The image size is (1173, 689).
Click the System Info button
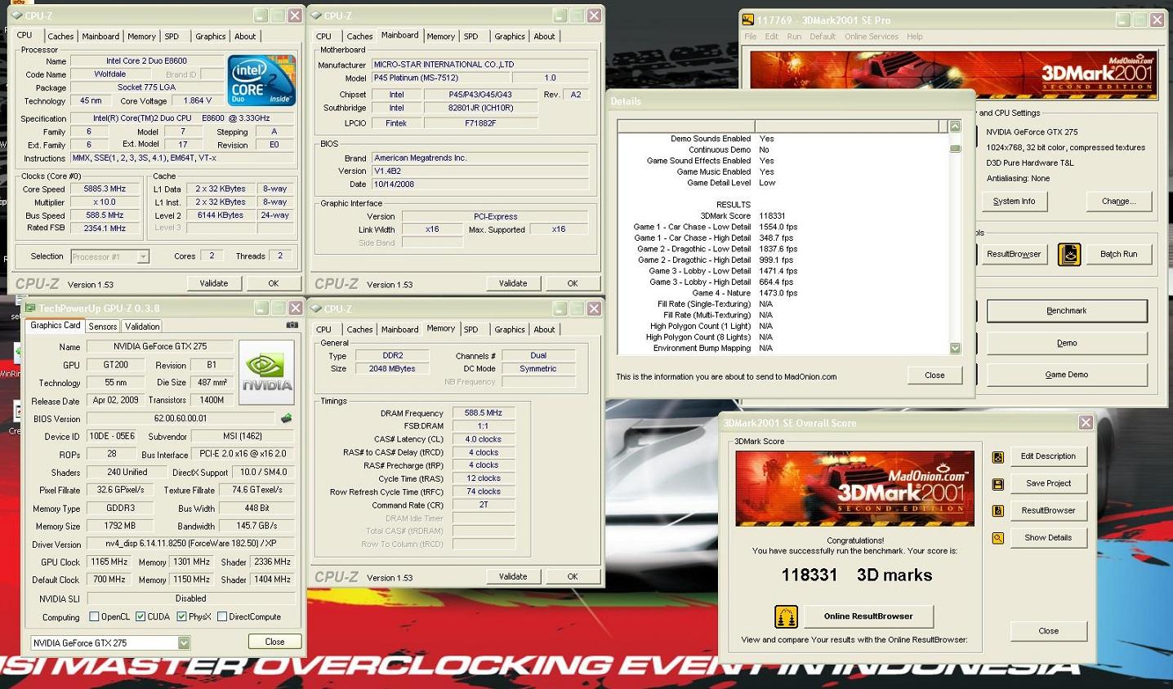pos(1015,202)
